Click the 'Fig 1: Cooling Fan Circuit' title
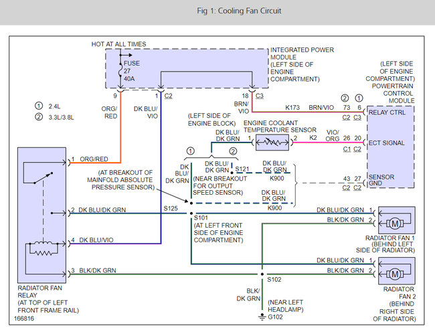Viewport: 435px width, 330px height. click(x=239, y=11)
